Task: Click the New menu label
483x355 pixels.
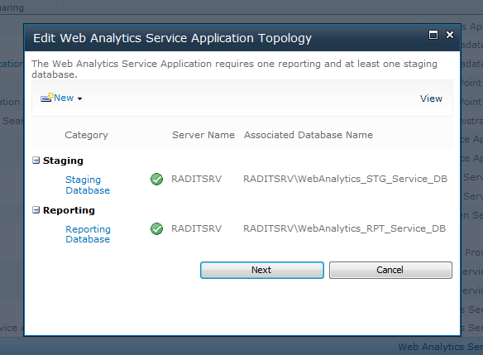Action: [x=64, y=98]
